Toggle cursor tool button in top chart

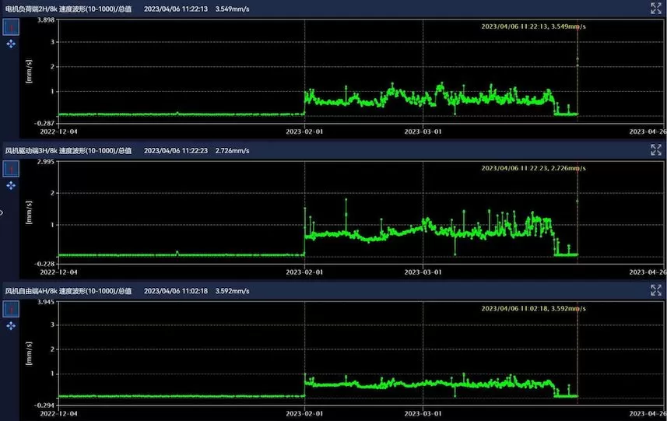pos(11,27)
